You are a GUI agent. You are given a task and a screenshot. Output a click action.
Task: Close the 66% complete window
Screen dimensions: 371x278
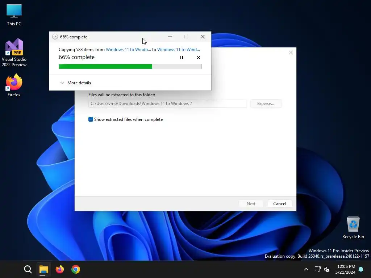click(x=203, y=37)
